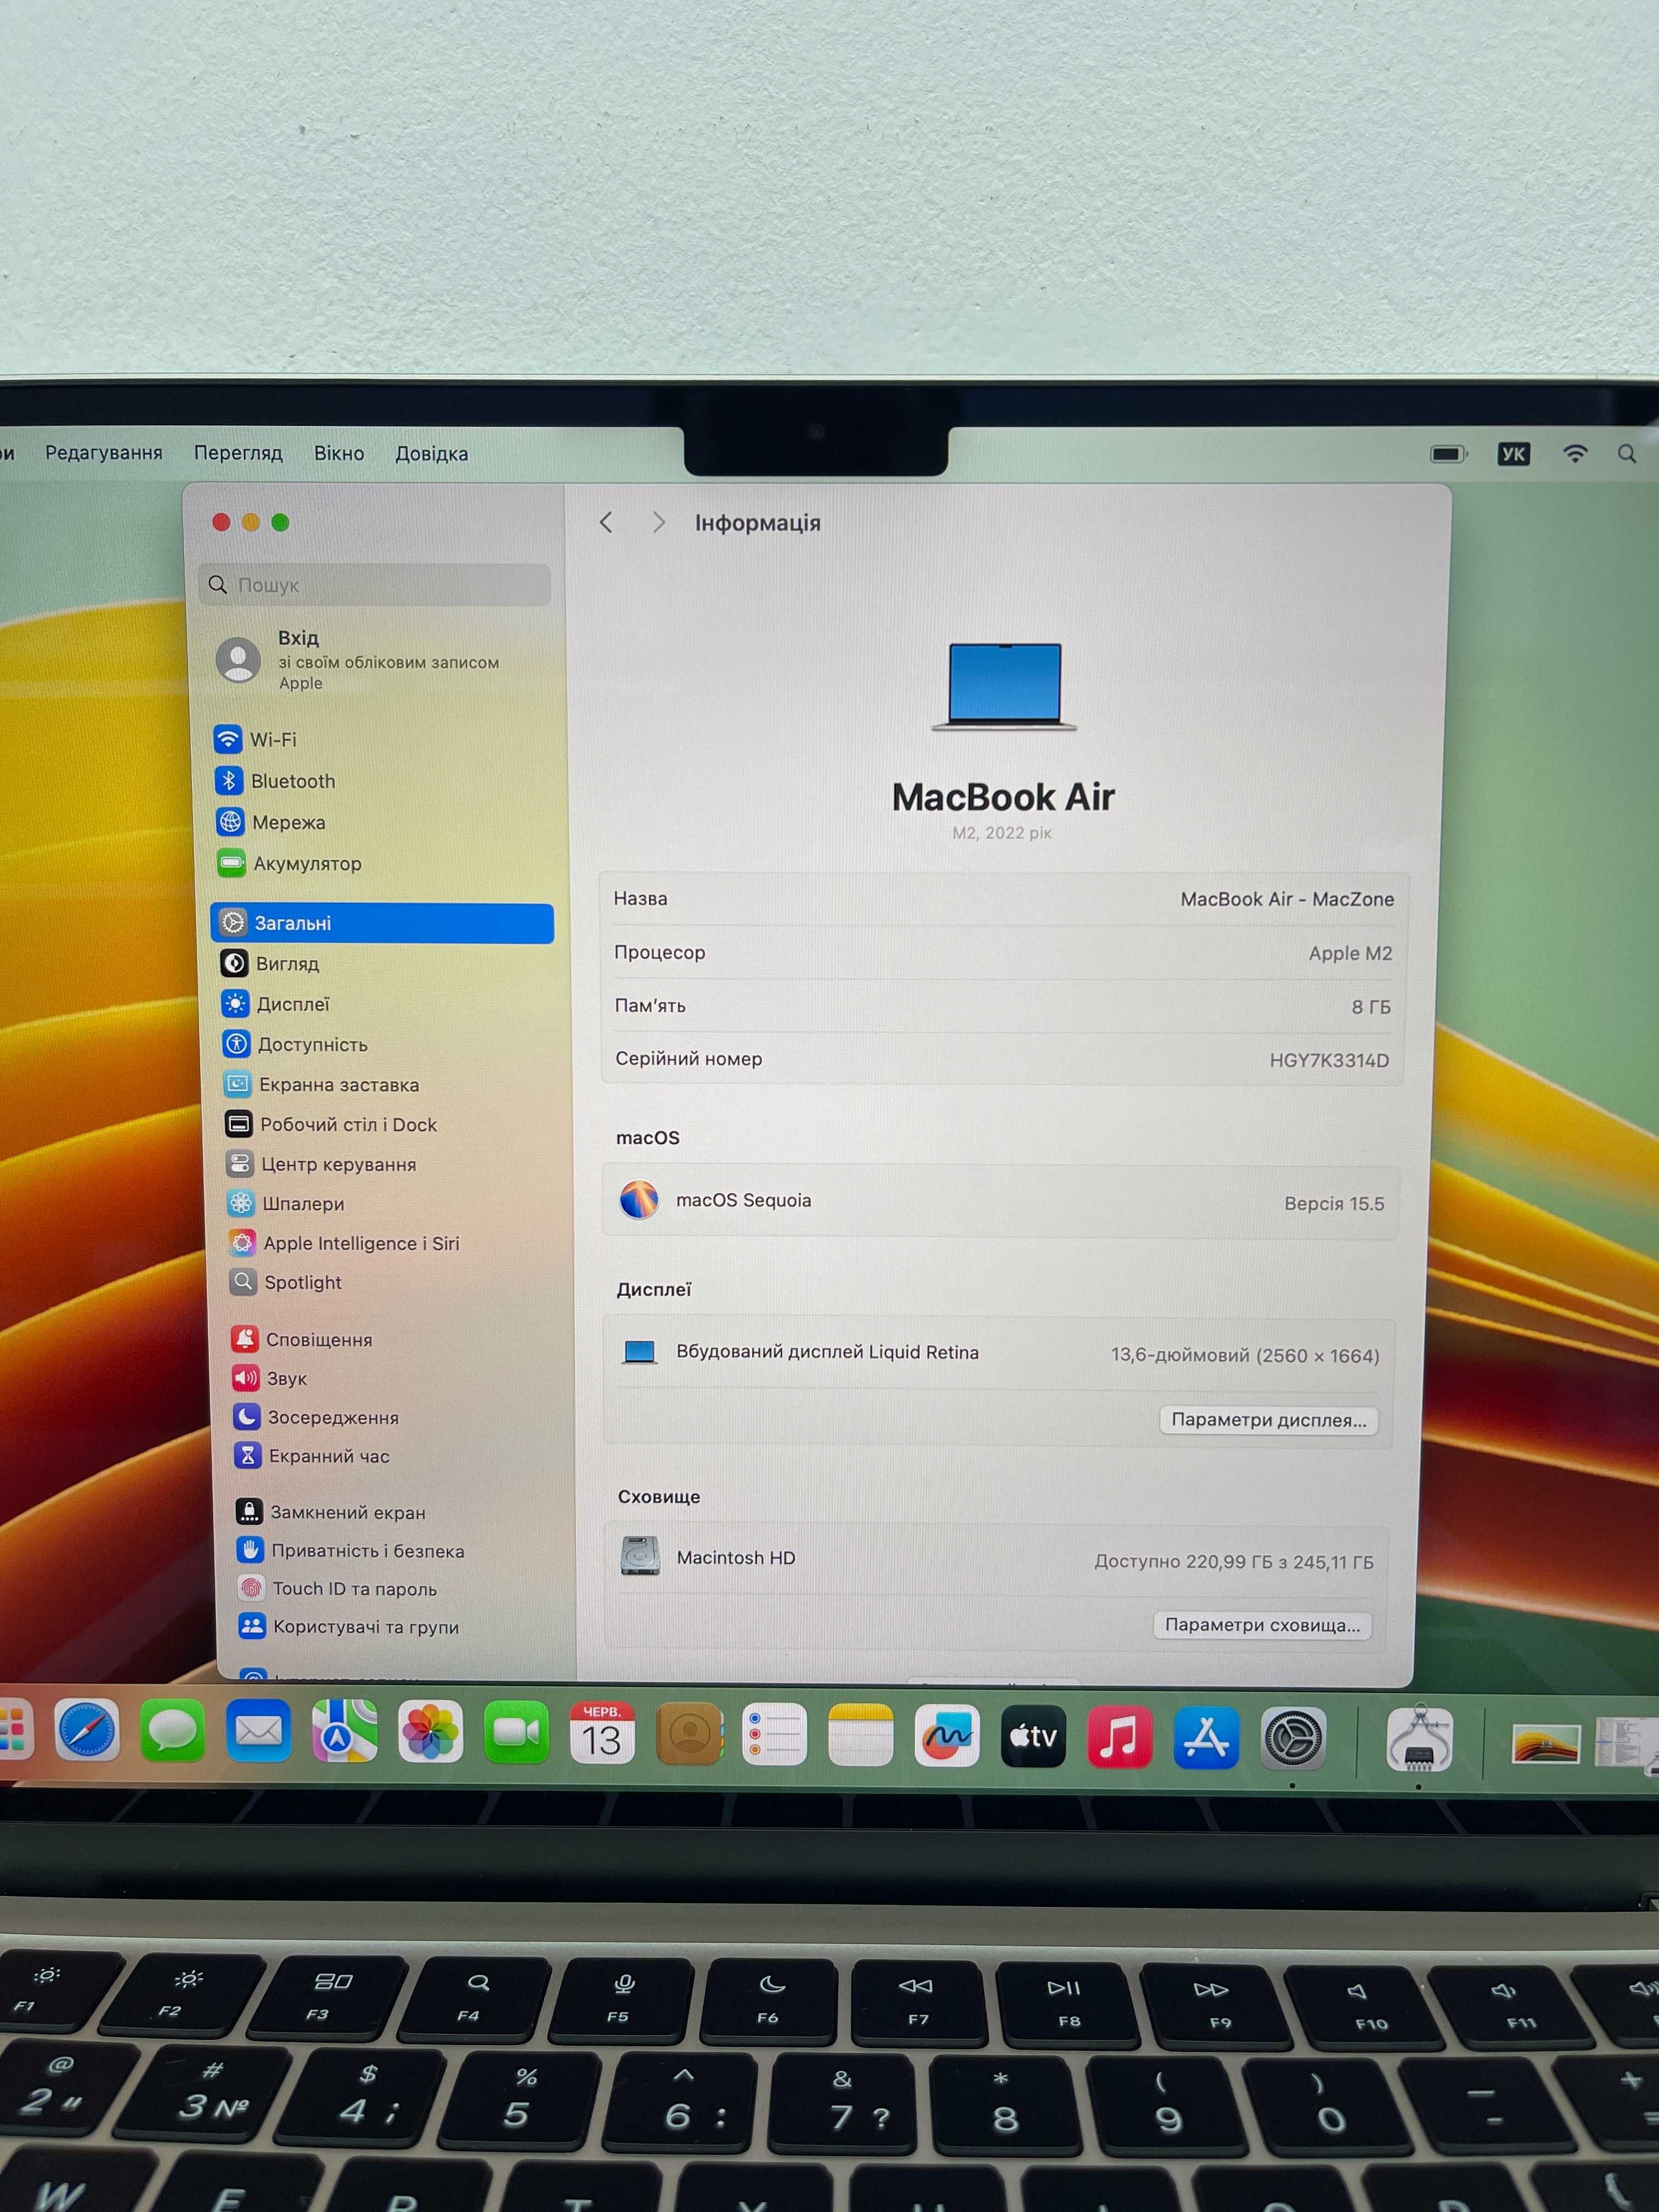Click the 8 ГБ memory value
This screenshot has height=2212, width=1659.
(x=1371, y=1007)
